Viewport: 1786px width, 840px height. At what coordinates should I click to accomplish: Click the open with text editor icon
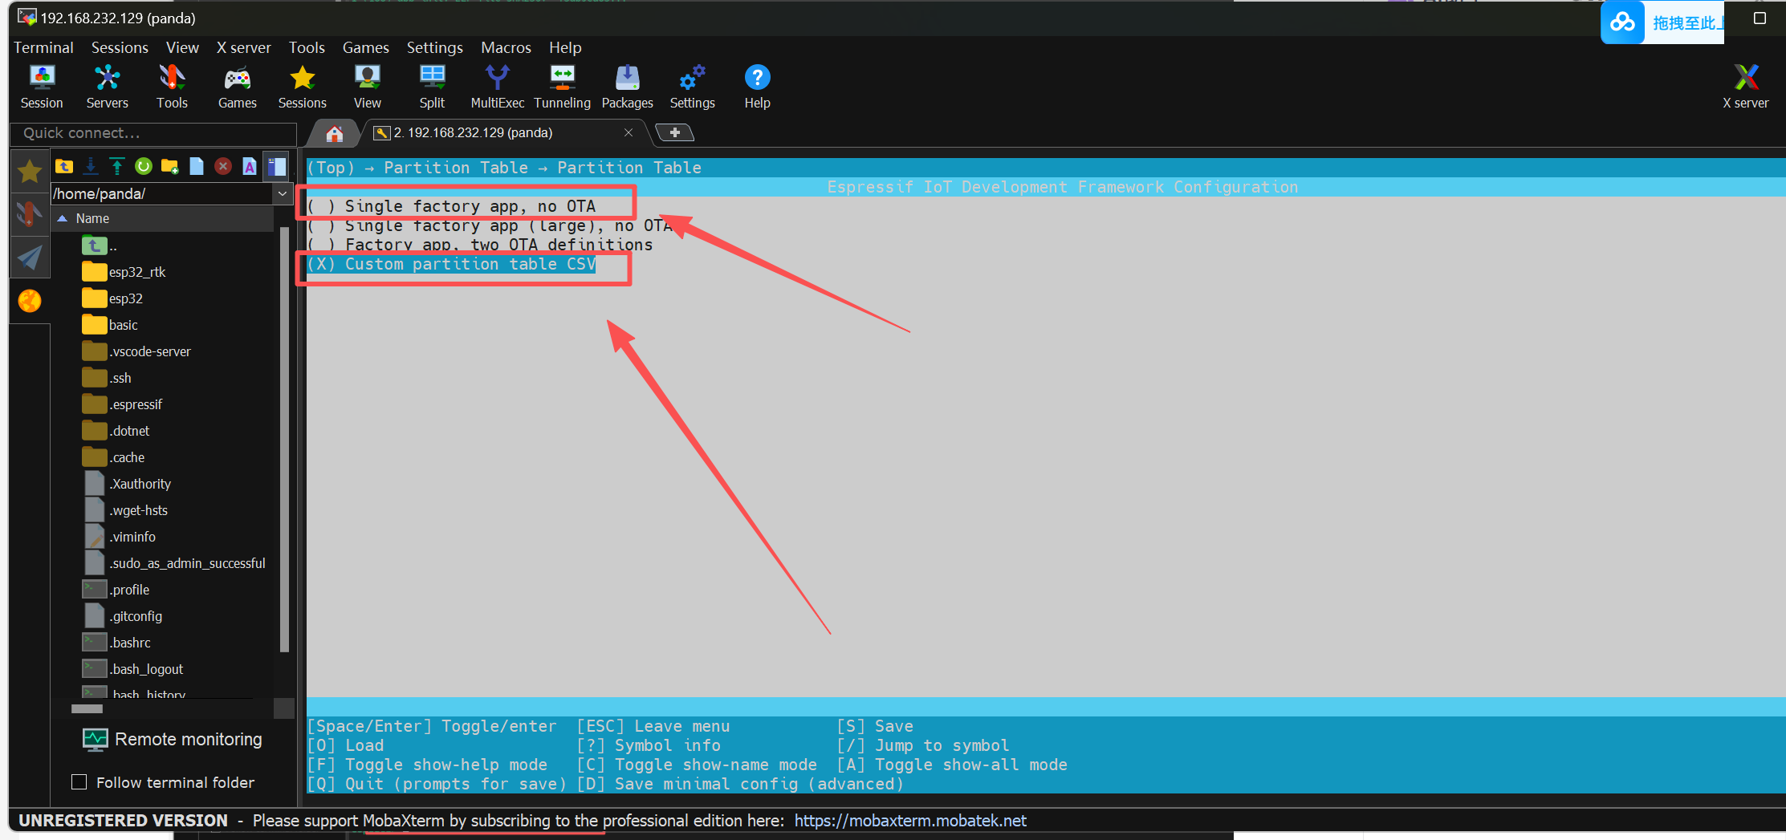click(250, 166)
